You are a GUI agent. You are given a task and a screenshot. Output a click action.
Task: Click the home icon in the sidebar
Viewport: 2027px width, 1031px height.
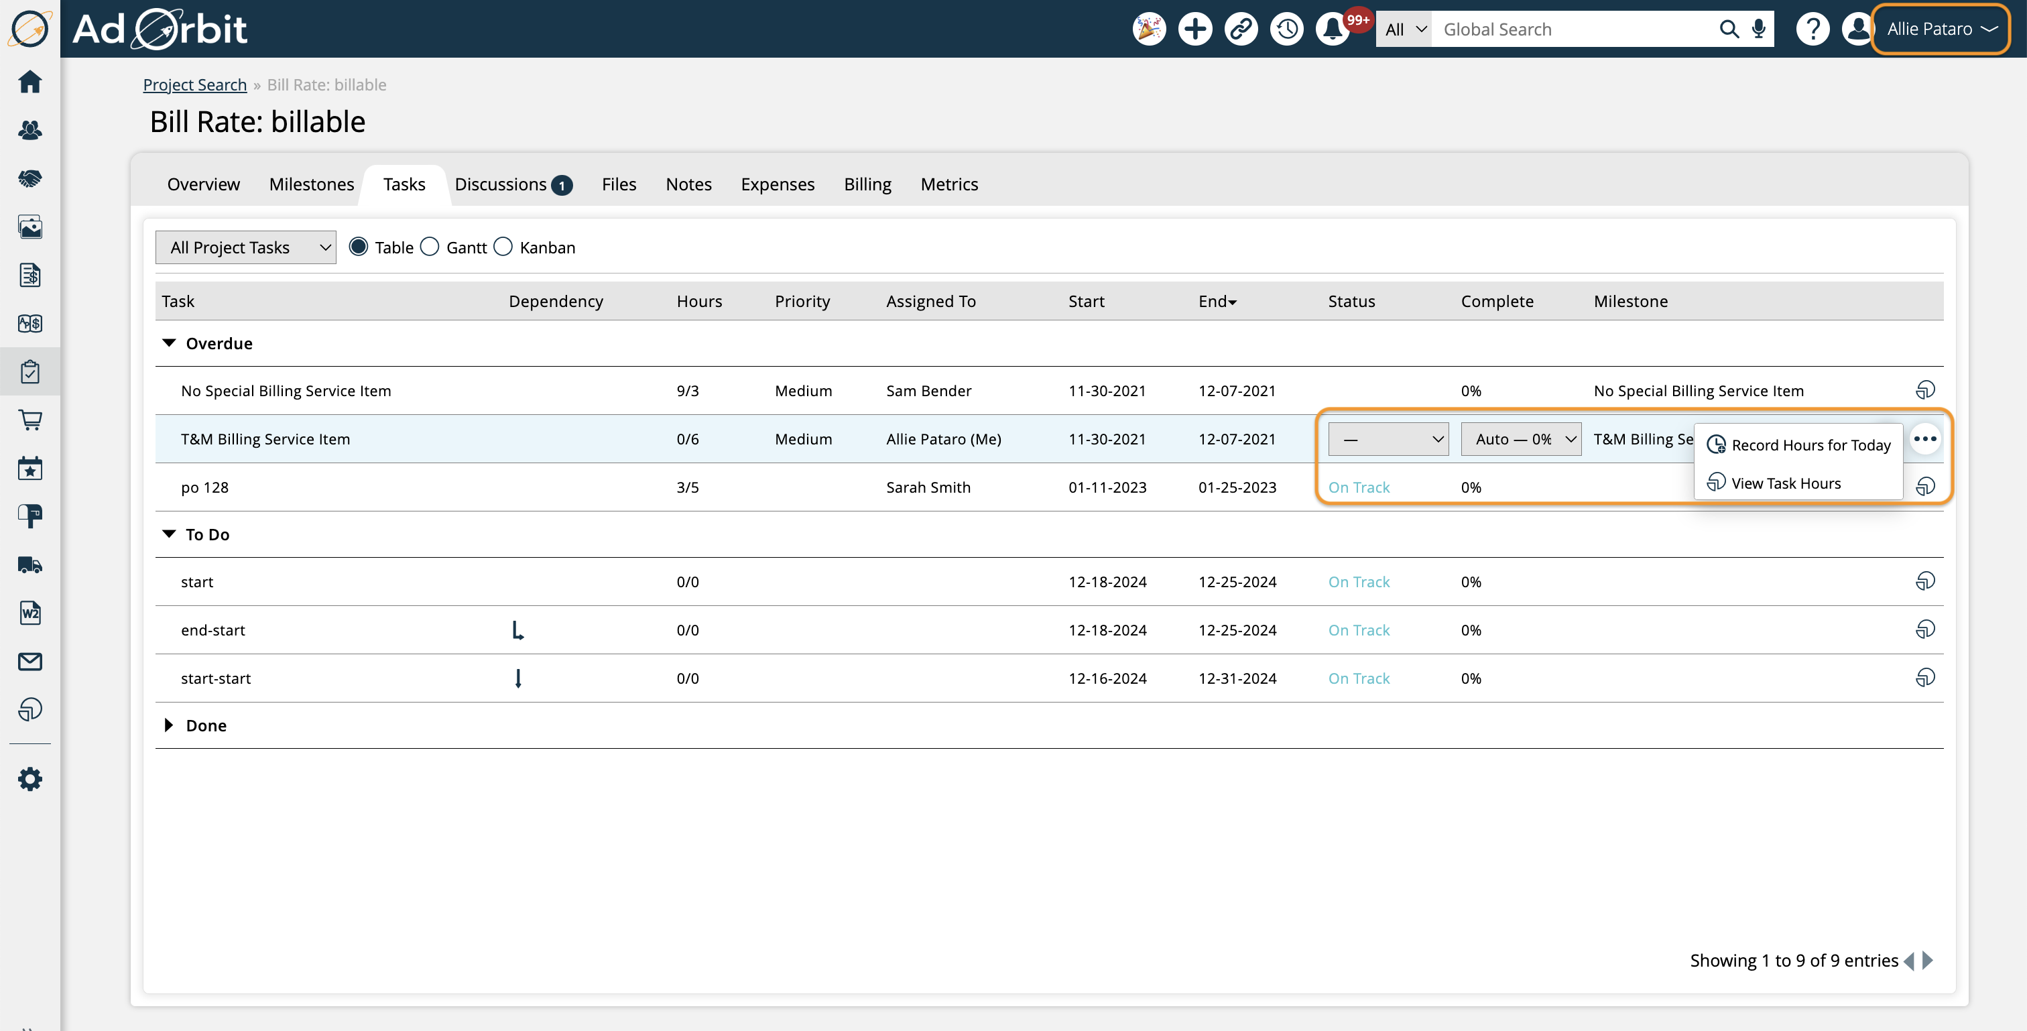(30, 82)
